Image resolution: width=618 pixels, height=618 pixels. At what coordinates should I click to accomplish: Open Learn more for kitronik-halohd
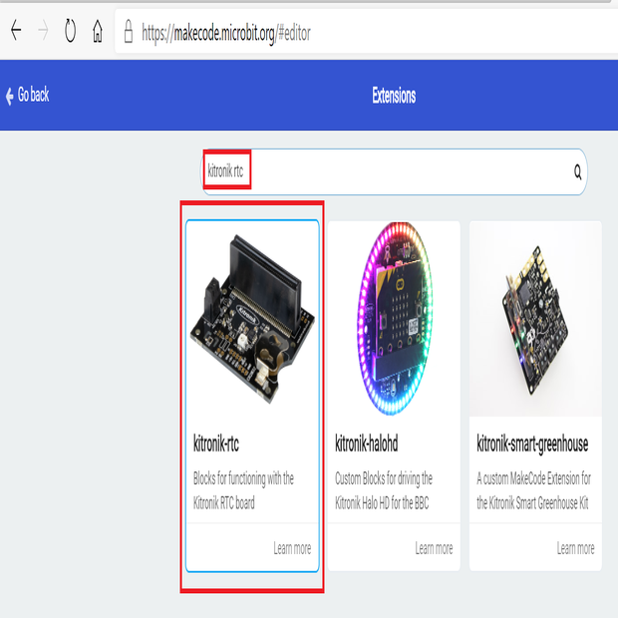pos(434,548)
